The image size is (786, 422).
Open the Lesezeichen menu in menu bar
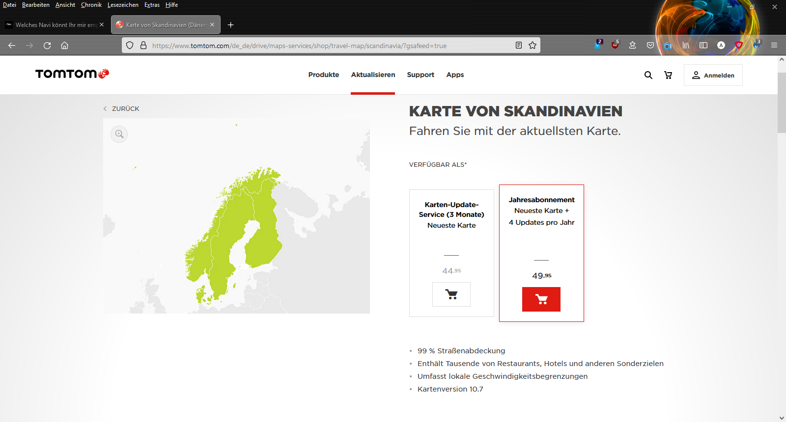[x=123, y=5]
